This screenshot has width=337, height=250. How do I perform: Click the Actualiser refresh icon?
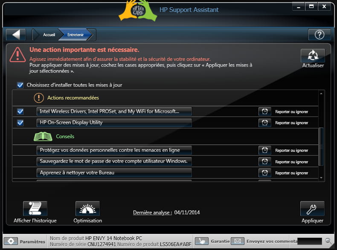point(313,56)
